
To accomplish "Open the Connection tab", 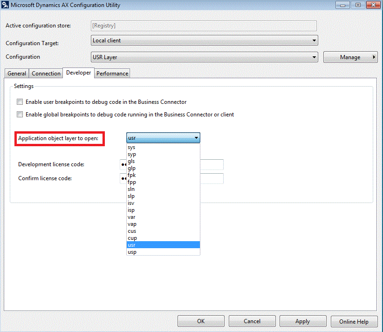I will [x=46, y=74].
